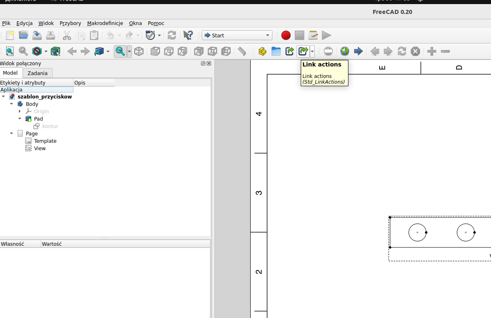Refresh the active document

172,35
